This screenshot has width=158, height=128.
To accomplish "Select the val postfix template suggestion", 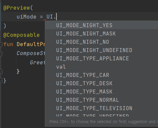I will (x=102, y=67).
